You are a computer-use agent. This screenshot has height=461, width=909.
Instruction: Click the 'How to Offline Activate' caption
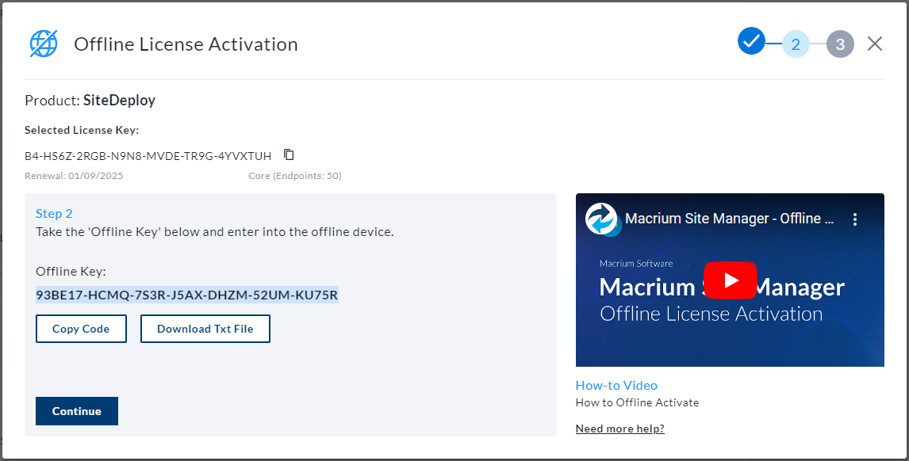(637, 402)
